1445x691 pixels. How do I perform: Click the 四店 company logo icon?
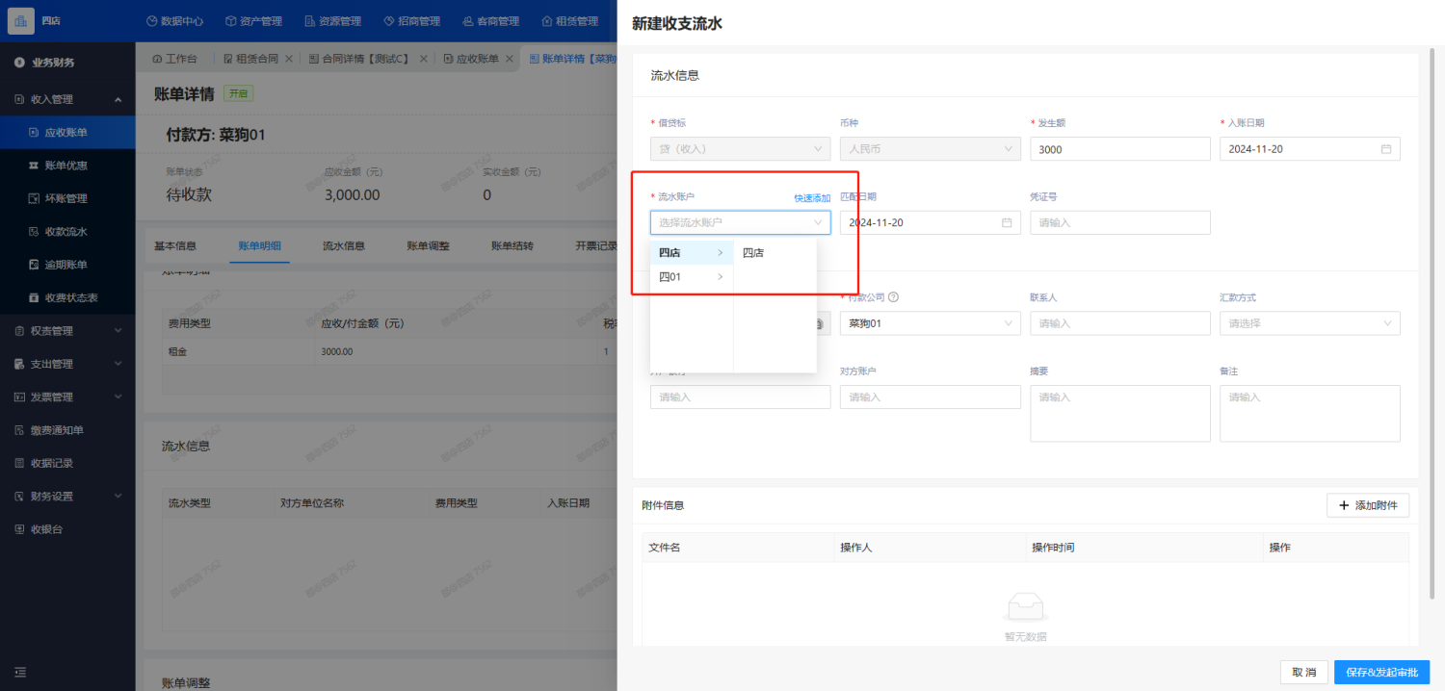21,20
